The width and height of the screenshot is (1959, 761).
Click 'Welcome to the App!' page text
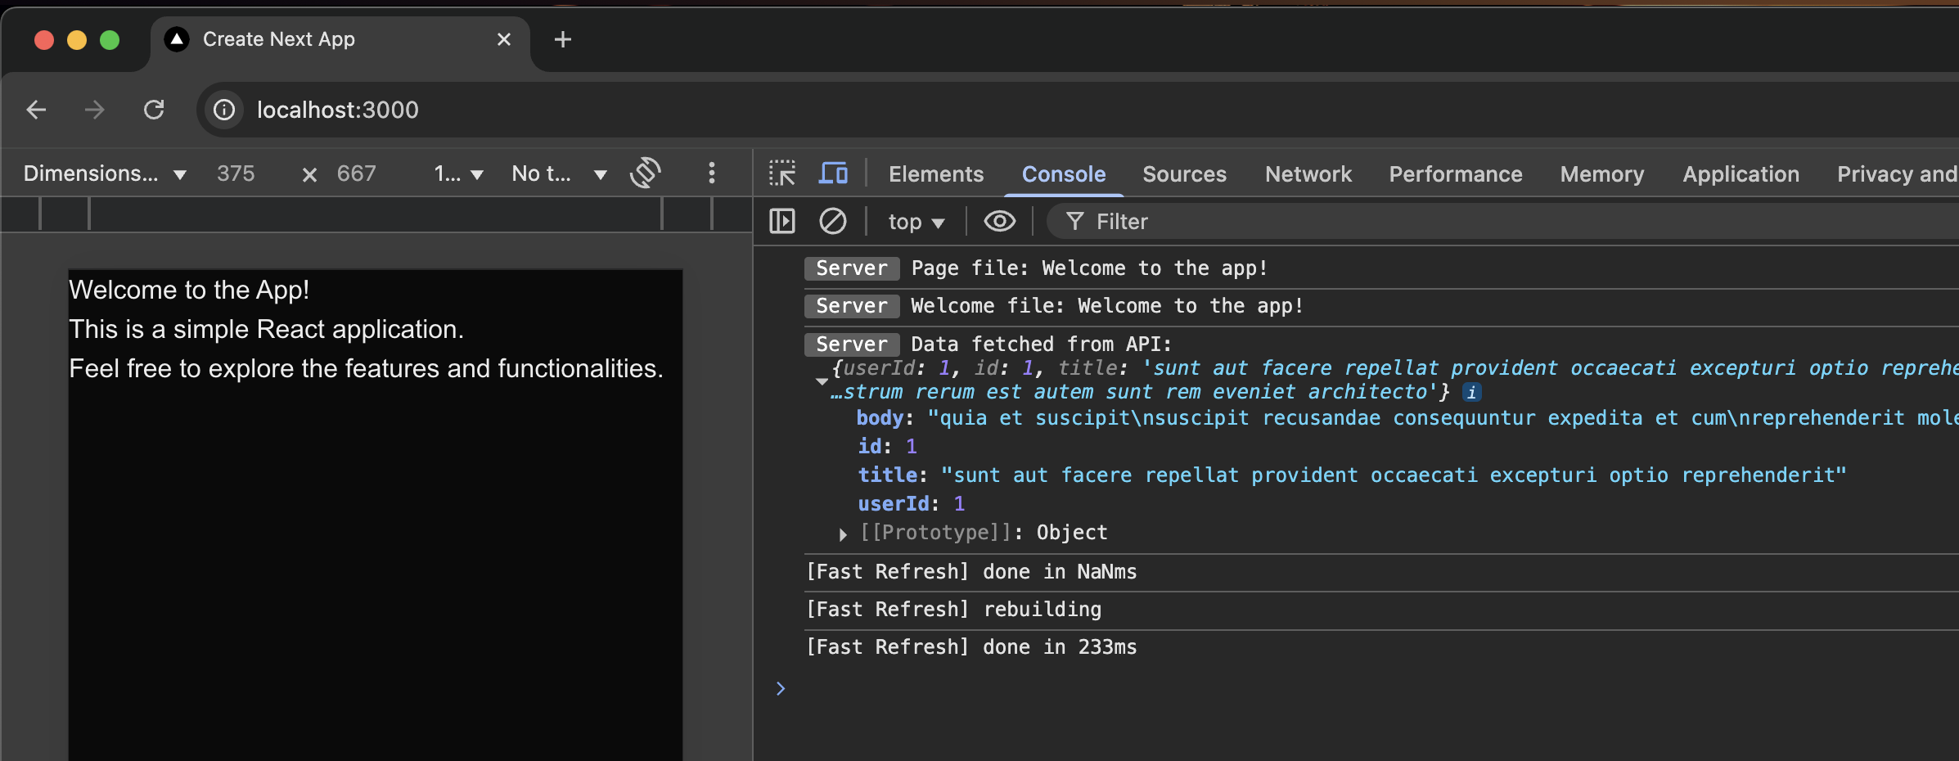click(189, 290)
